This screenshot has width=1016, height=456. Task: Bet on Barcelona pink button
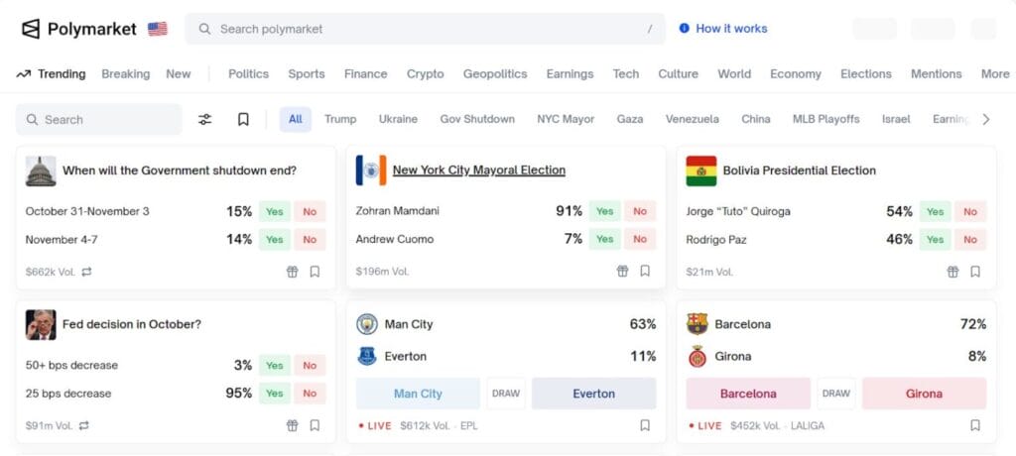click(748, 394)
